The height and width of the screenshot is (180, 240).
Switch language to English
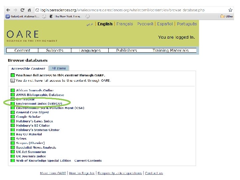(105, 24)
